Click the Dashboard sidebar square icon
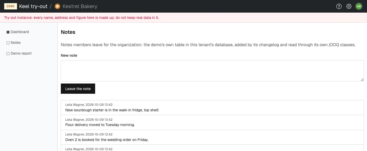This screenshot has width=367, height=151. click(x=8, y=32)
